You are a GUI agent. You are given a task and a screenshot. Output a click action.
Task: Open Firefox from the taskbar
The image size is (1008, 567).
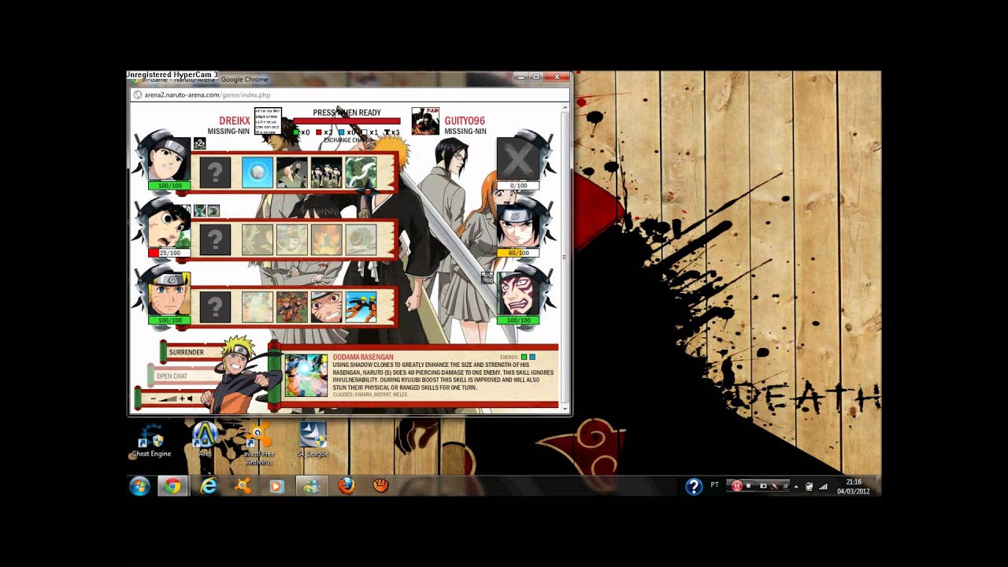[346, 486]
